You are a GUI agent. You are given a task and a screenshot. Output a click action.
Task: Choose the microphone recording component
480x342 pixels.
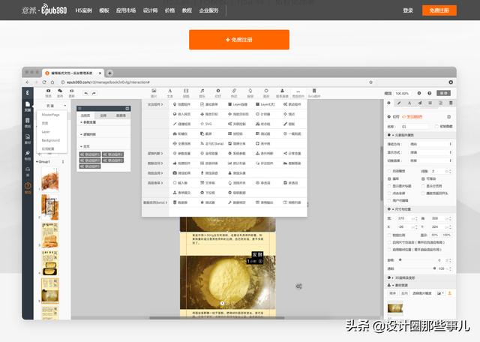pos(209,173)
